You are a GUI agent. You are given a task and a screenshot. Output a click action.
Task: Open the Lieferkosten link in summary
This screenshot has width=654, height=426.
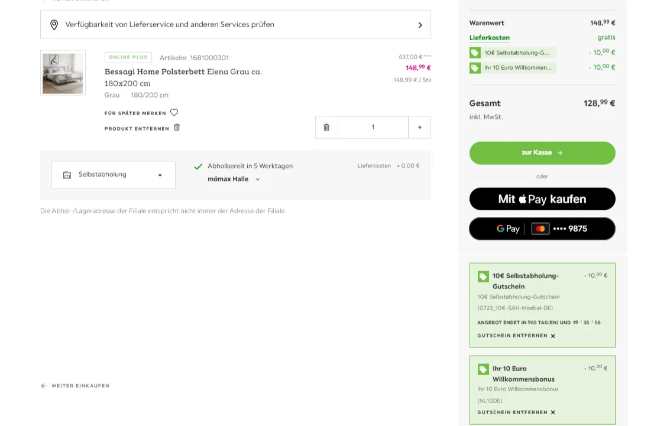click(x=489, y=38)
